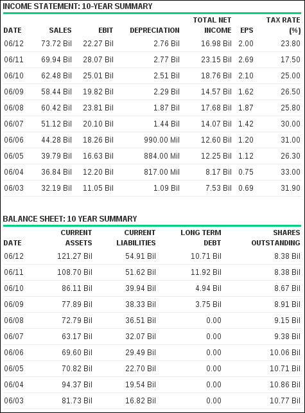Select the 121.27 Bil current assets cell
Image resolution: width=305 pixels, height=413 pixels.
click(x=74, y=256)
